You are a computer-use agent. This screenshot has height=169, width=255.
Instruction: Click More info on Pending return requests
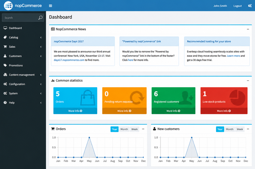coord(124,111)
